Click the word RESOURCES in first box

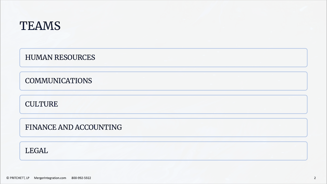75,58
